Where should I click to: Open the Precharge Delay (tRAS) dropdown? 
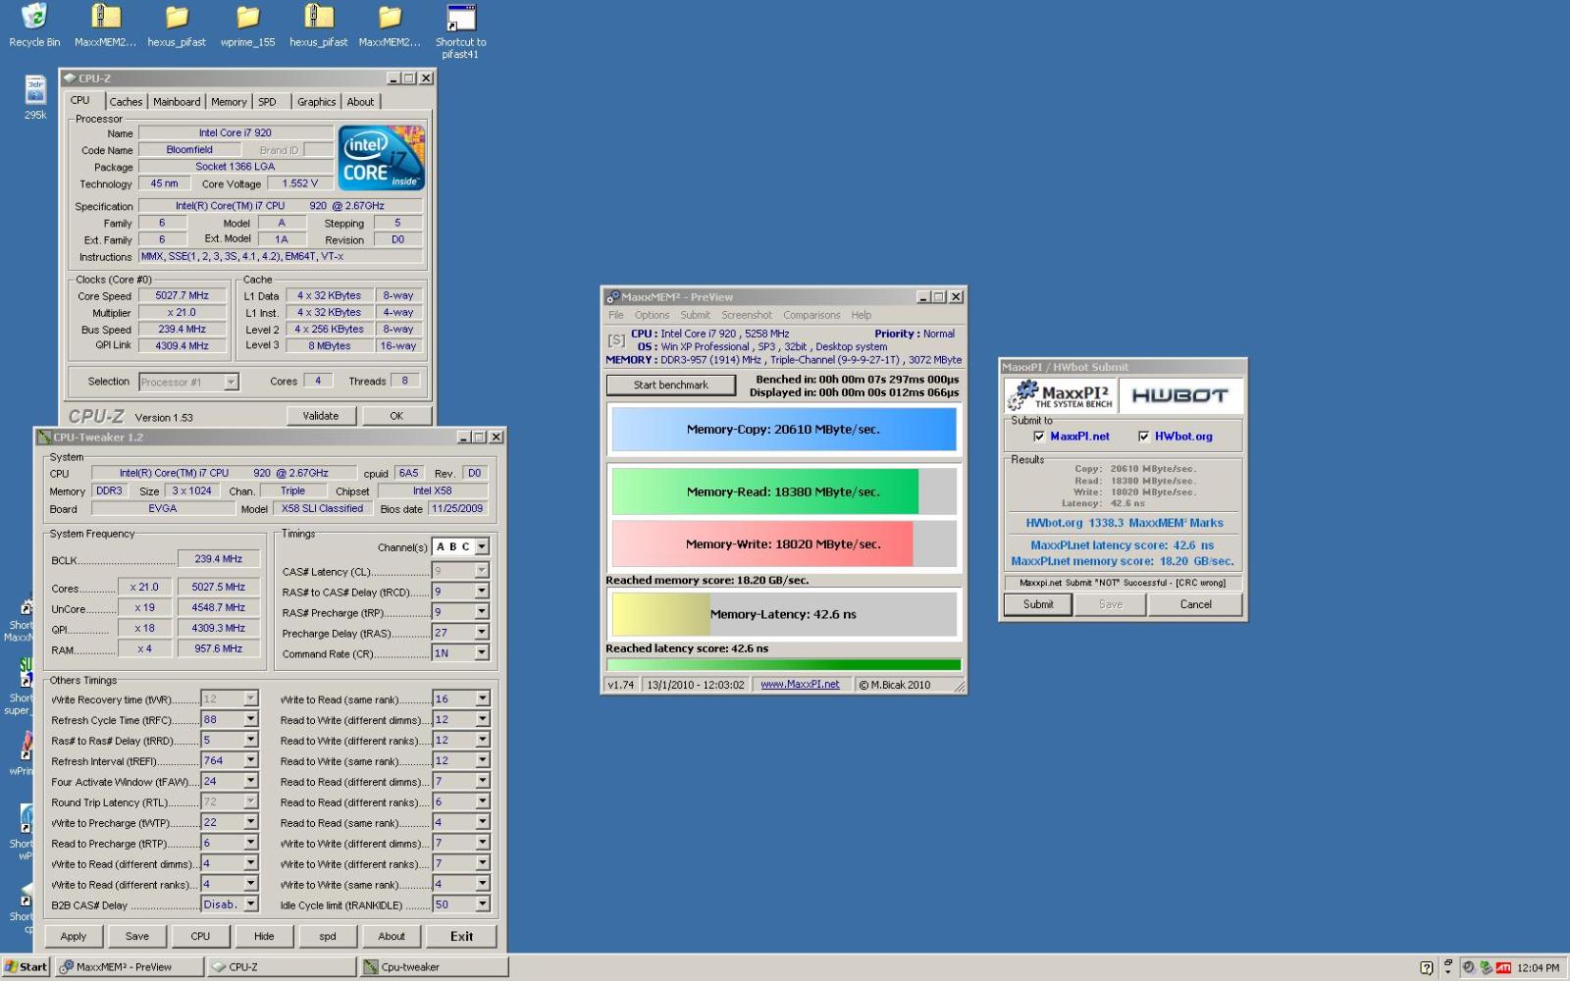(482, 633)
